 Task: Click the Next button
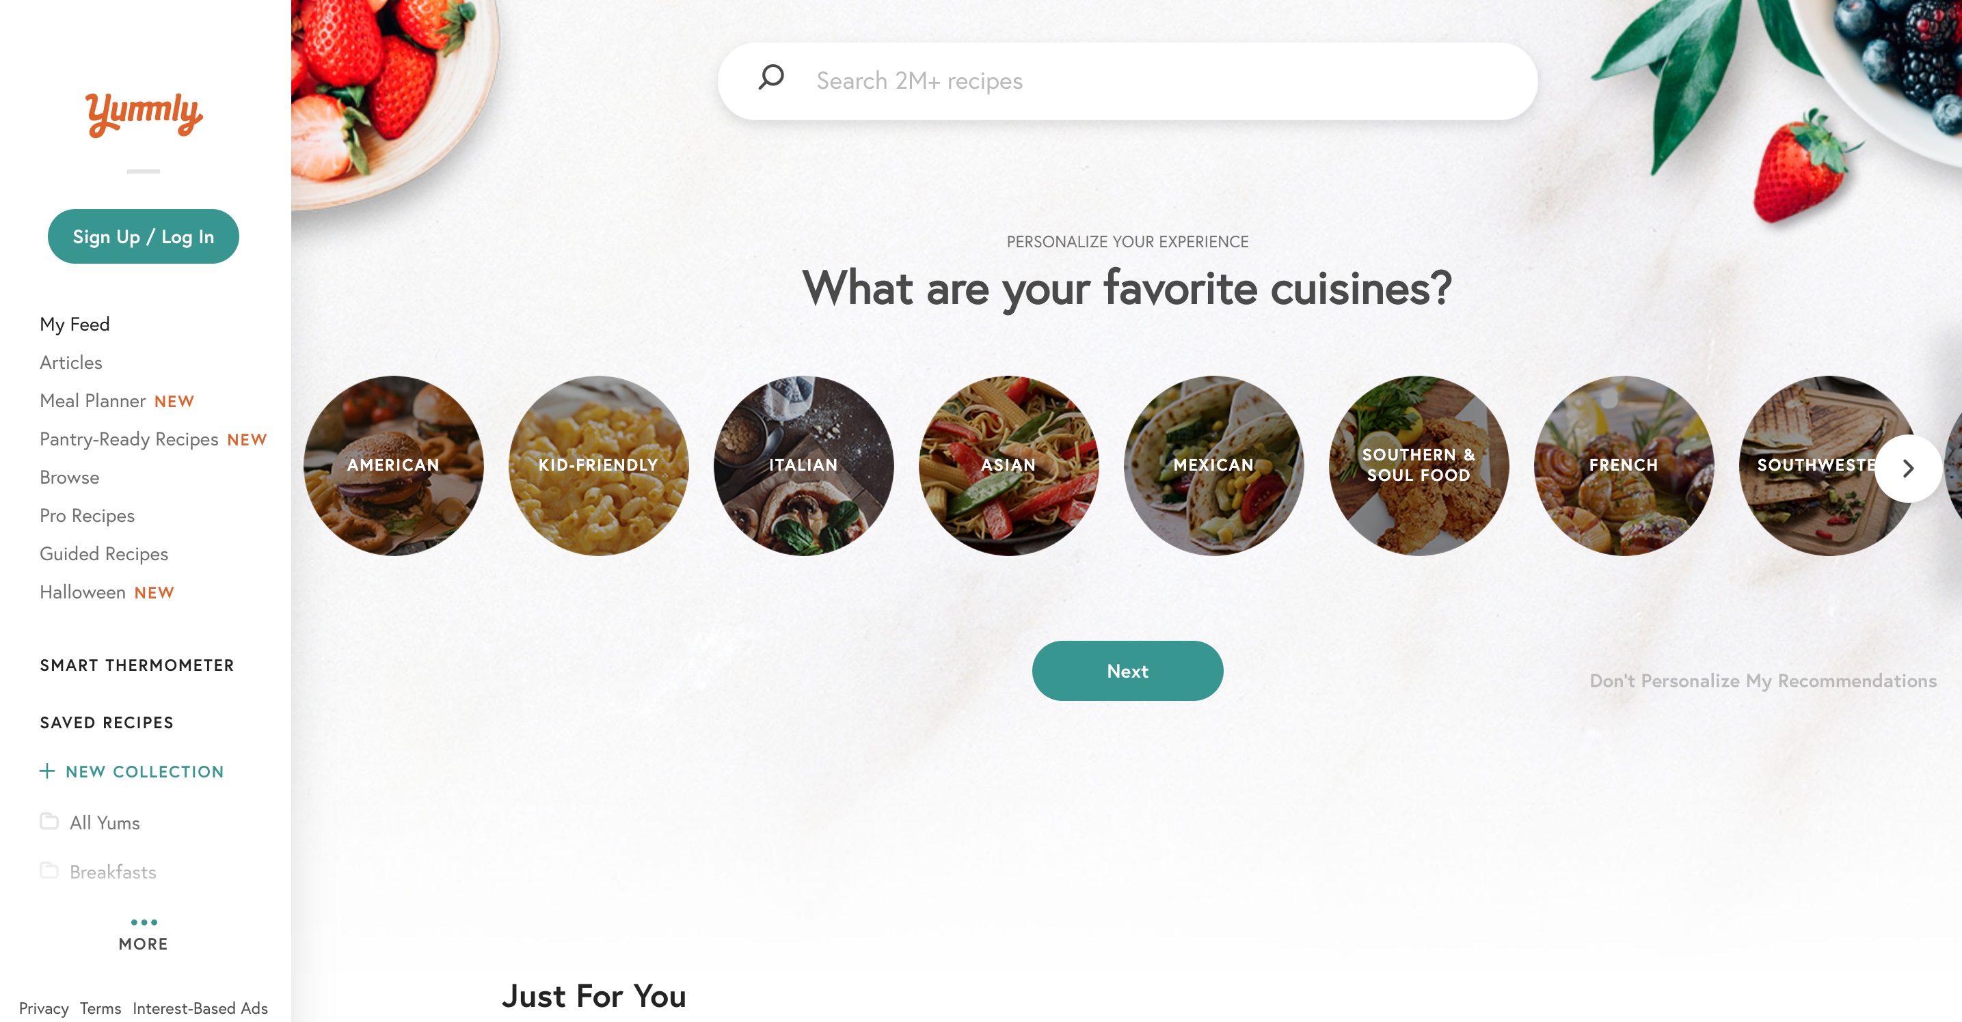tap(1127, 670)
